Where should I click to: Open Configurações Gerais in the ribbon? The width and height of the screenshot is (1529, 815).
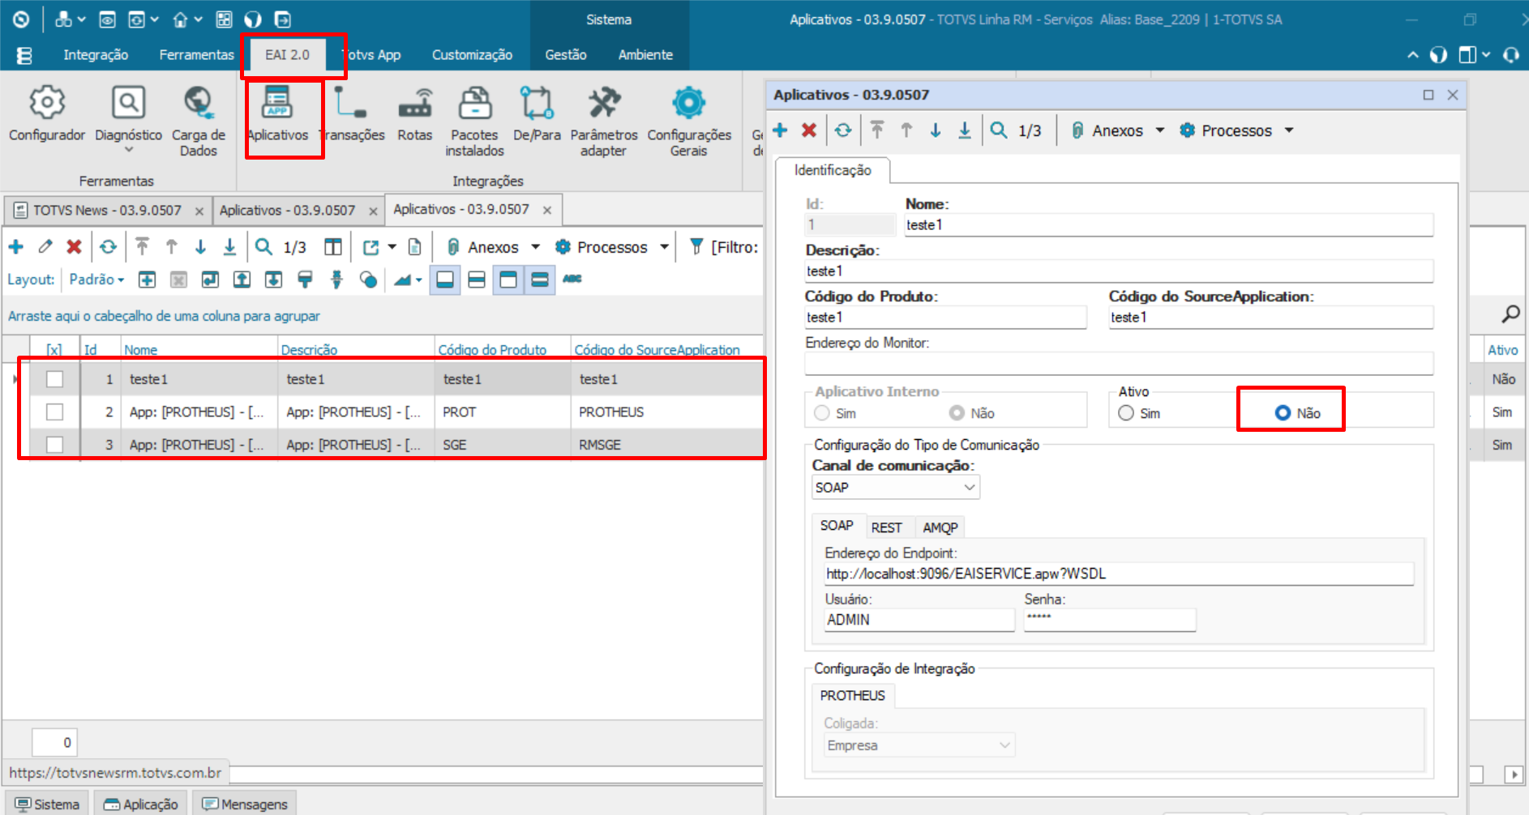[x=689, y=122]
